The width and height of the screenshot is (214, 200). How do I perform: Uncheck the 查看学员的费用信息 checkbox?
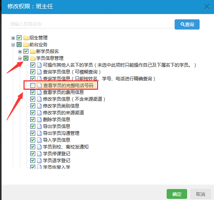pos(33,92)
